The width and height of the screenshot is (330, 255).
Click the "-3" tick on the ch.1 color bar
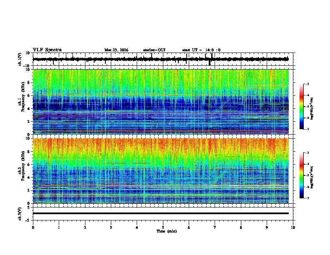307,84
